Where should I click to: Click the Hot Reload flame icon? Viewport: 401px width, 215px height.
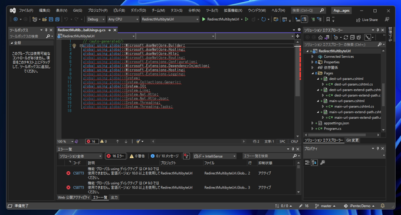point(254,19)
